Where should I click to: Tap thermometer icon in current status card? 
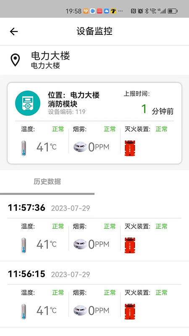[x=24, y=148]
